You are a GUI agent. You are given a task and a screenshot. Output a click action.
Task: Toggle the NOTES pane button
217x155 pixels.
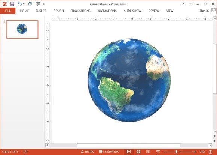[x=87, y=152]
